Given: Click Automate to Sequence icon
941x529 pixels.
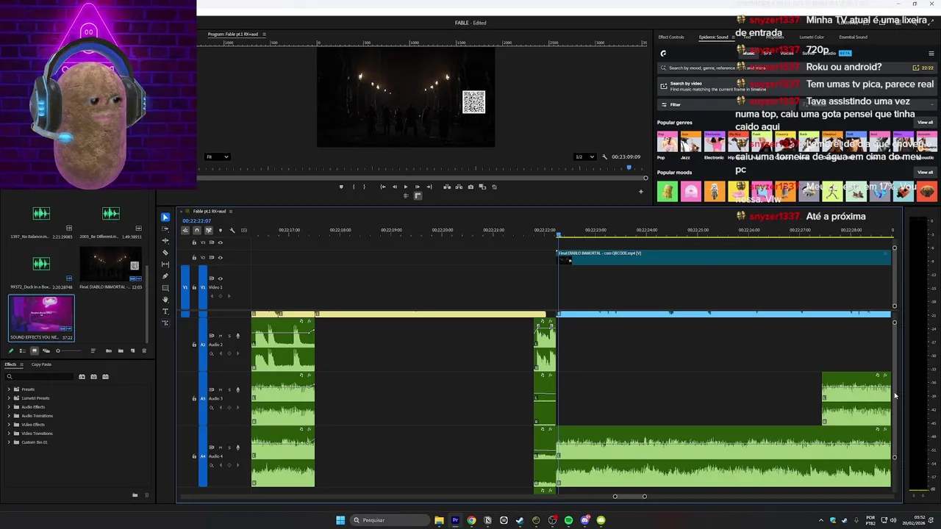Looking at the screenshot, I should 109,350.
